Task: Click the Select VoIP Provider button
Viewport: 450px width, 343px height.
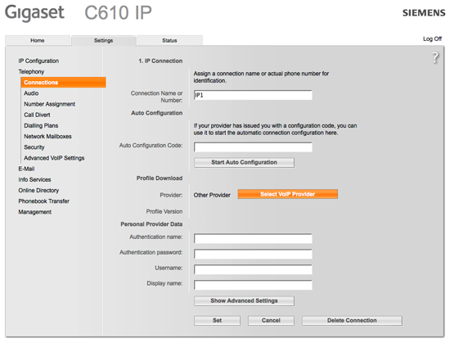Action: click(x=287, y=194)
